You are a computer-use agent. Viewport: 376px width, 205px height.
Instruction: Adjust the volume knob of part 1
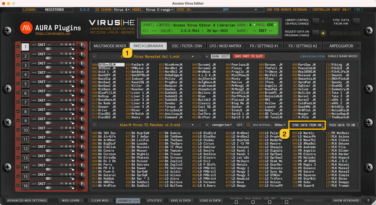[82, 47]
